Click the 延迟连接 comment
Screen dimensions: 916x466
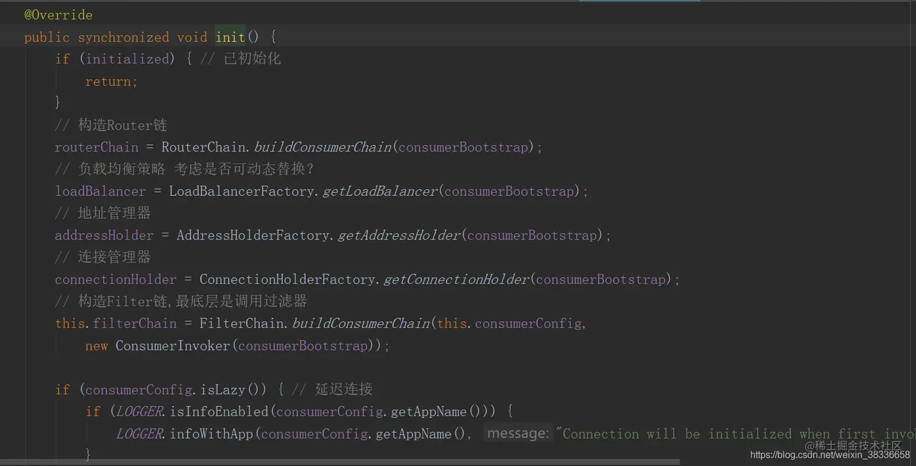pos(332,390)
